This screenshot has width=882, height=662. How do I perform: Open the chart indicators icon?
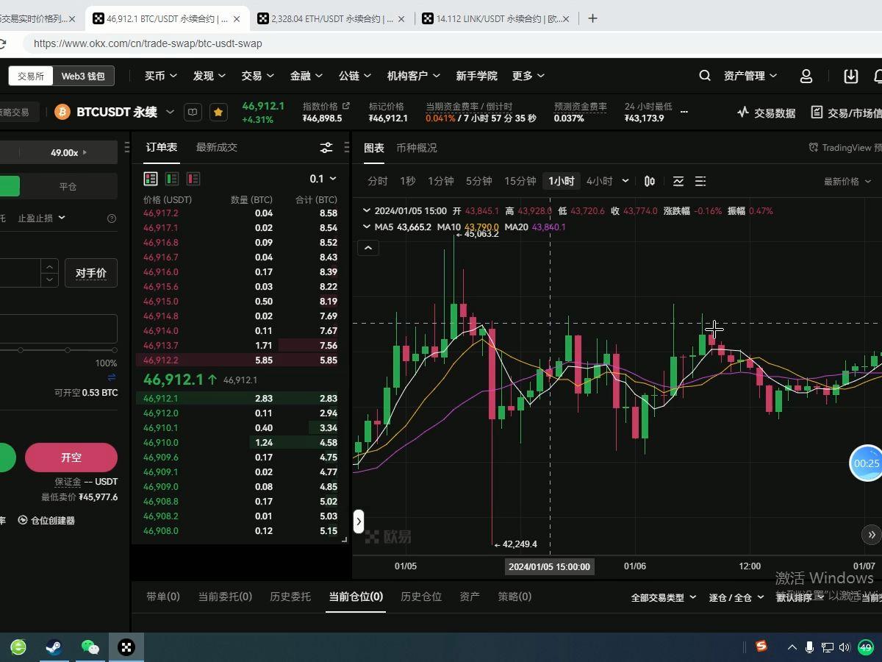(678, 181)
